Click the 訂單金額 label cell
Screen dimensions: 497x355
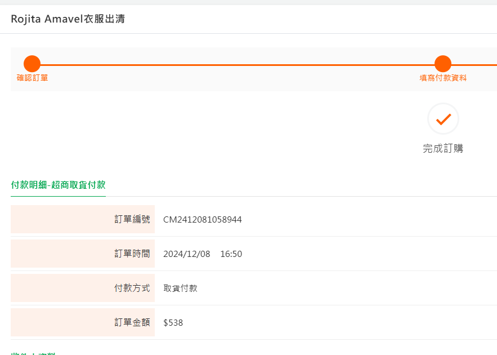pyautogui.click(x=83, y=322)
